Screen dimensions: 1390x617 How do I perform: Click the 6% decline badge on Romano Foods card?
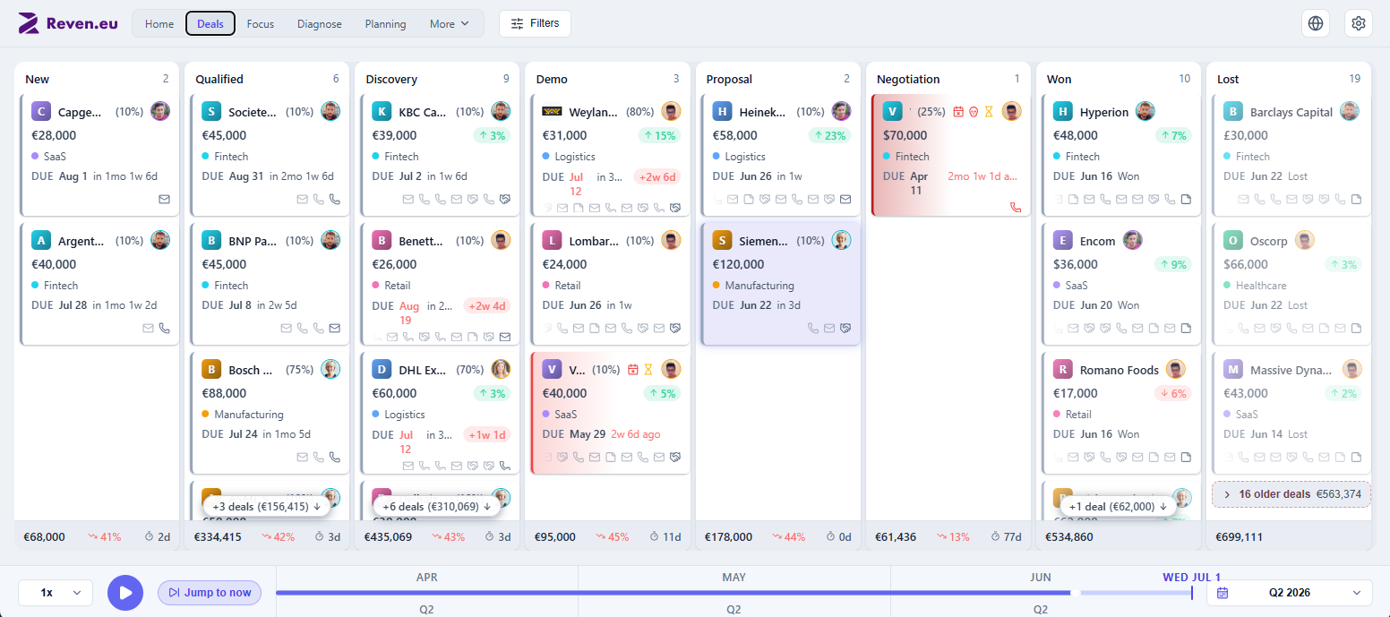point(1172,393)
